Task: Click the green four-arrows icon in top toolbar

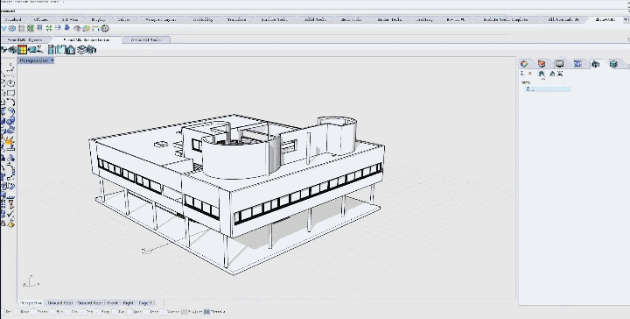Action: coord(49,28)
